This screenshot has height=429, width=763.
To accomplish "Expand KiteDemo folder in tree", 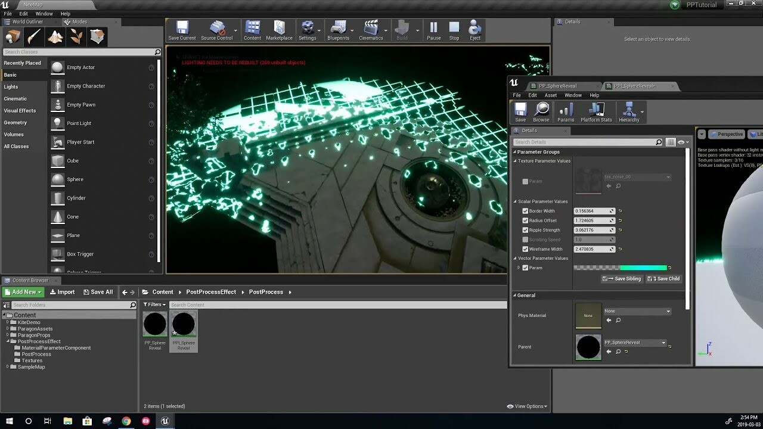I will [8, 322].
